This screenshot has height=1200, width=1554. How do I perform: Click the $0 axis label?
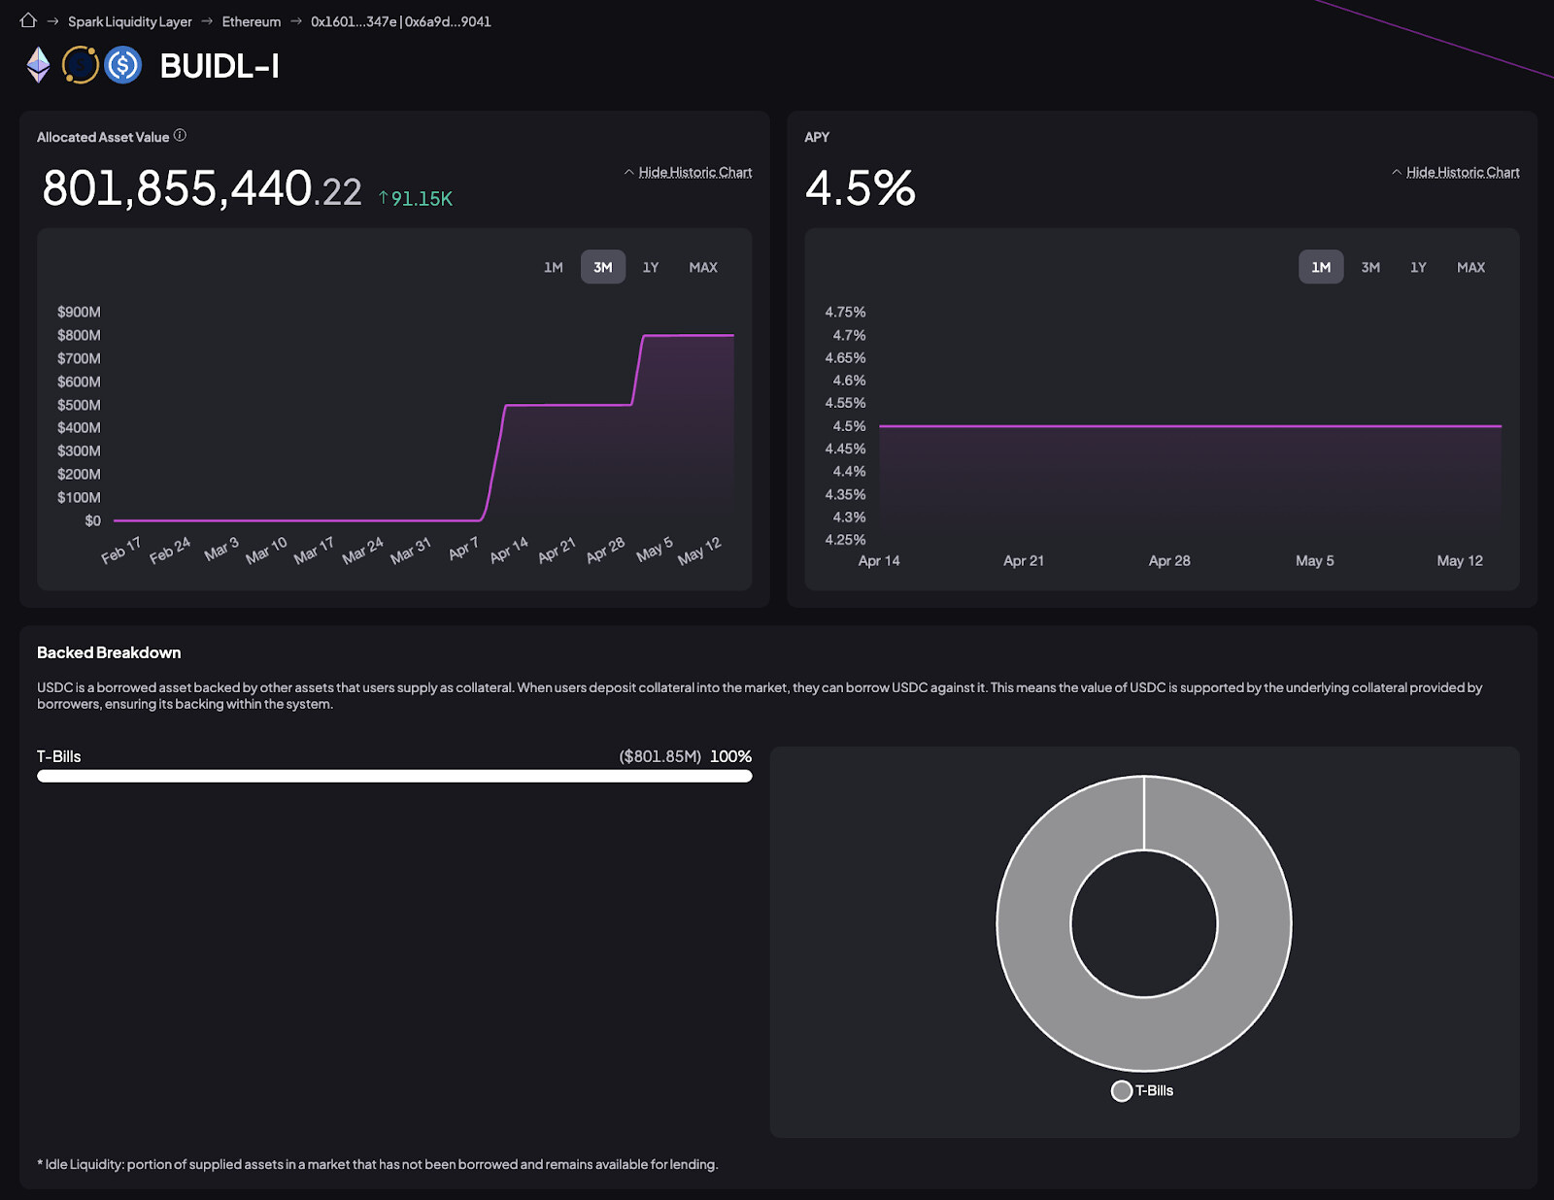92,520
